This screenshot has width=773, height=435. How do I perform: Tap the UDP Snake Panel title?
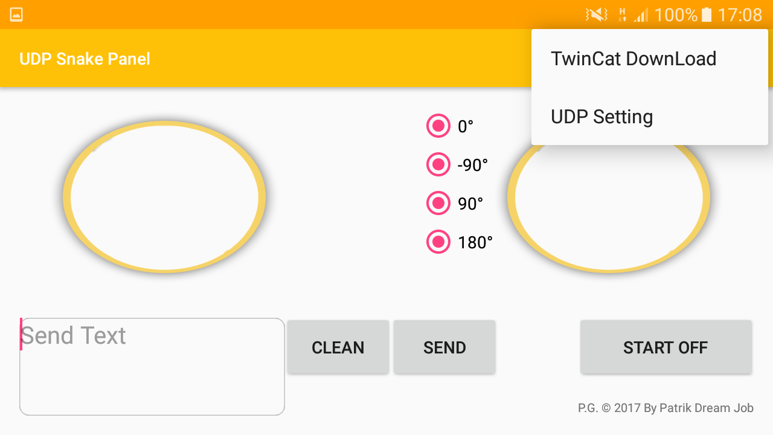click(85, 59)
